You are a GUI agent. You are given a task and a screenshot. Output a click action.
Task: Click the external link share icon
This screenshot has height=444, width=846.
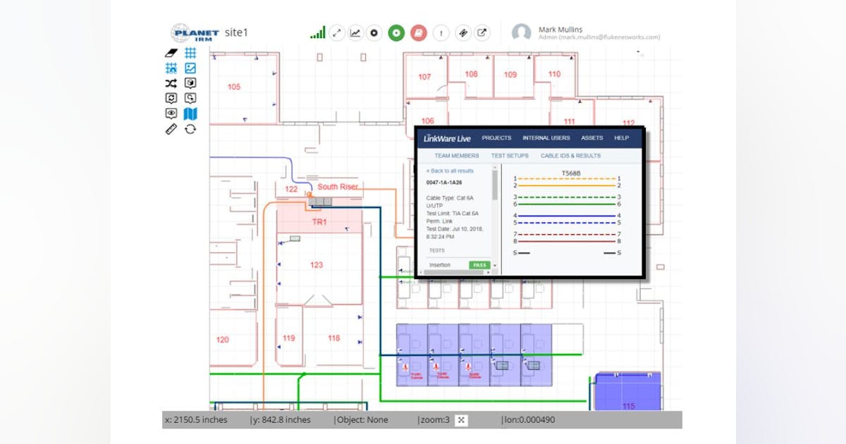[x=483, y=32]
